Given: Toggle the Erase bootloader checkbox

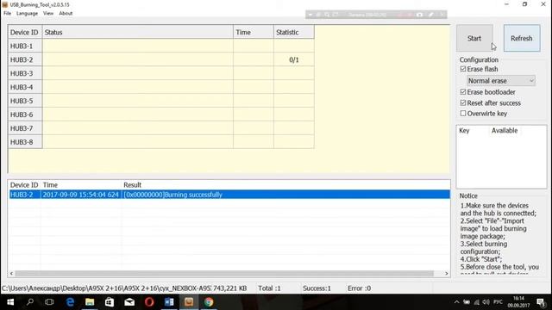Looking at the screenshot, I should click(463, 92).
